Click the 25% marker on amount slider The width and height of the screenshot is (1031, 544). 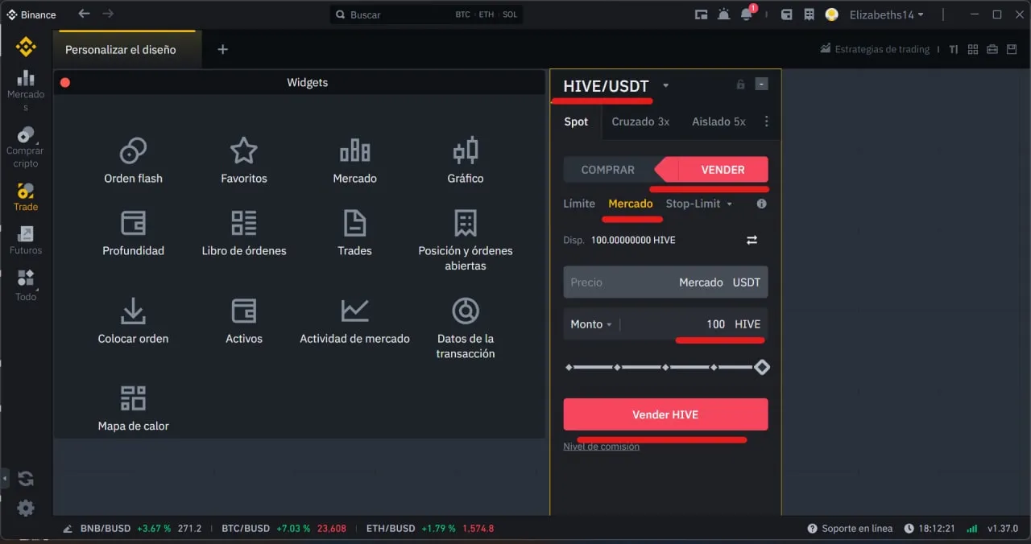(x=617, y=367)
